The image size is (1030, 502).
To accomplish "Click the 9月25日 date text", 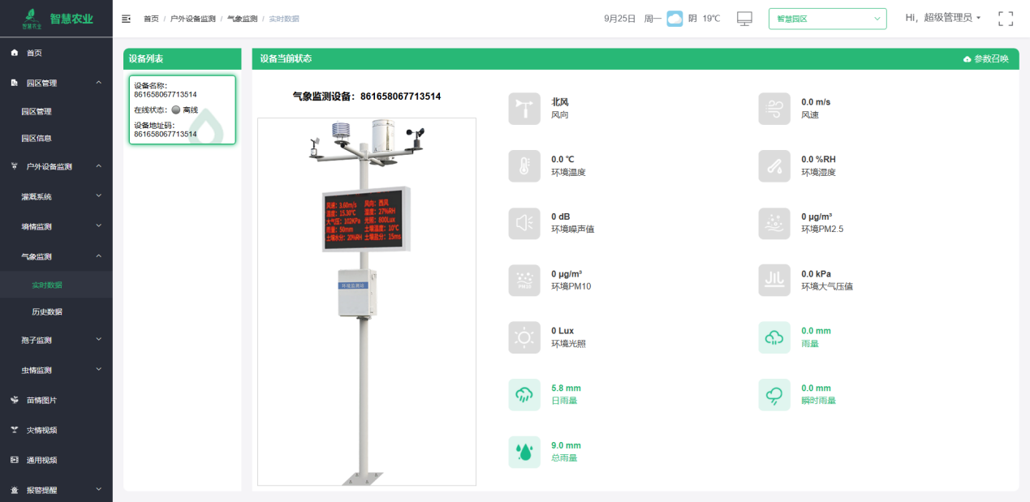I will 620,19.
